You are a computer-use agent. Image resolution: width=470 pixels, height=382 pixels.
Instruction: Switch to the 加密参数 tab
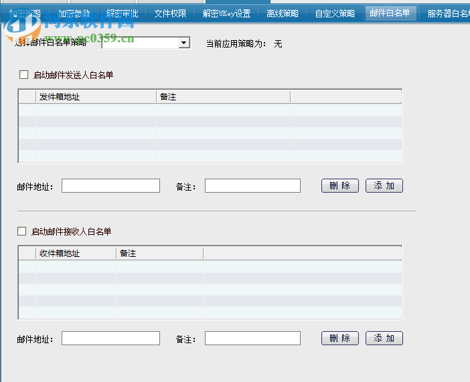(x=74, y=13)
